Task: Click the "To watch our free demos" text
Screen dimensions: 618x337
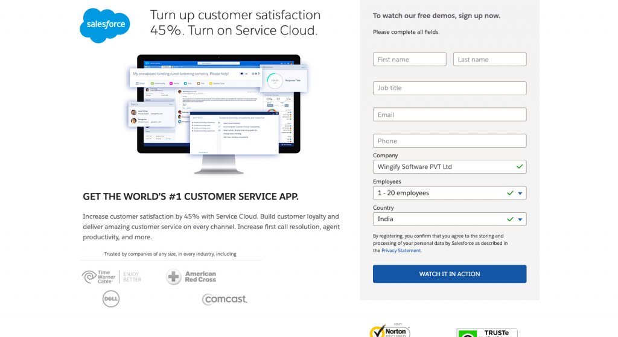Action: [436, 16]
